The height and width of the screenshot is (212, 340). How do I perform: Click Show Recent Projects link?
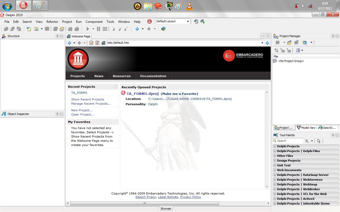88,99
